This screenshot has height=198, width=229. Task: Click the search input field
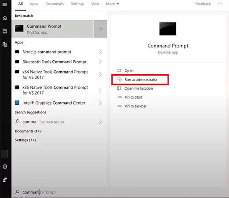[x=120, y=192]
